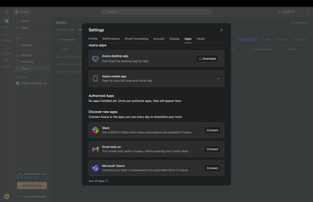Click the Create button
313x202 pixels.
(22, 12)
